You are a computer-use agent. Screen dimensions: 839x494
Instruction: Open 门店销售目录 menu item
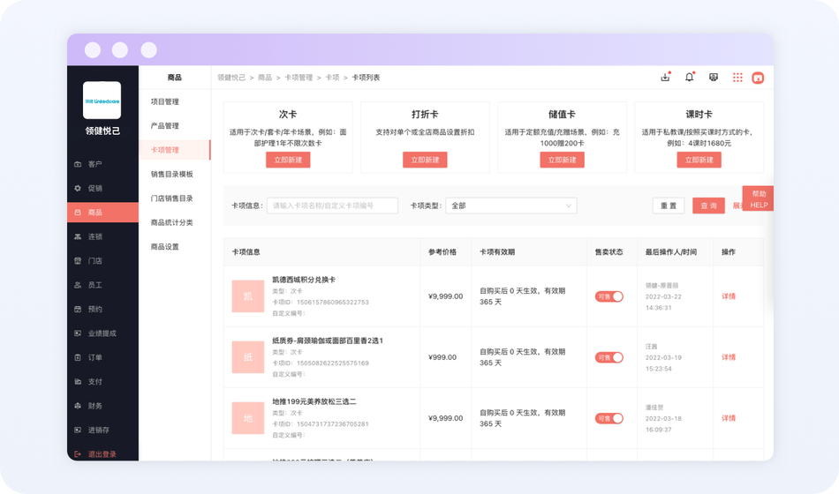coord(171,198)
